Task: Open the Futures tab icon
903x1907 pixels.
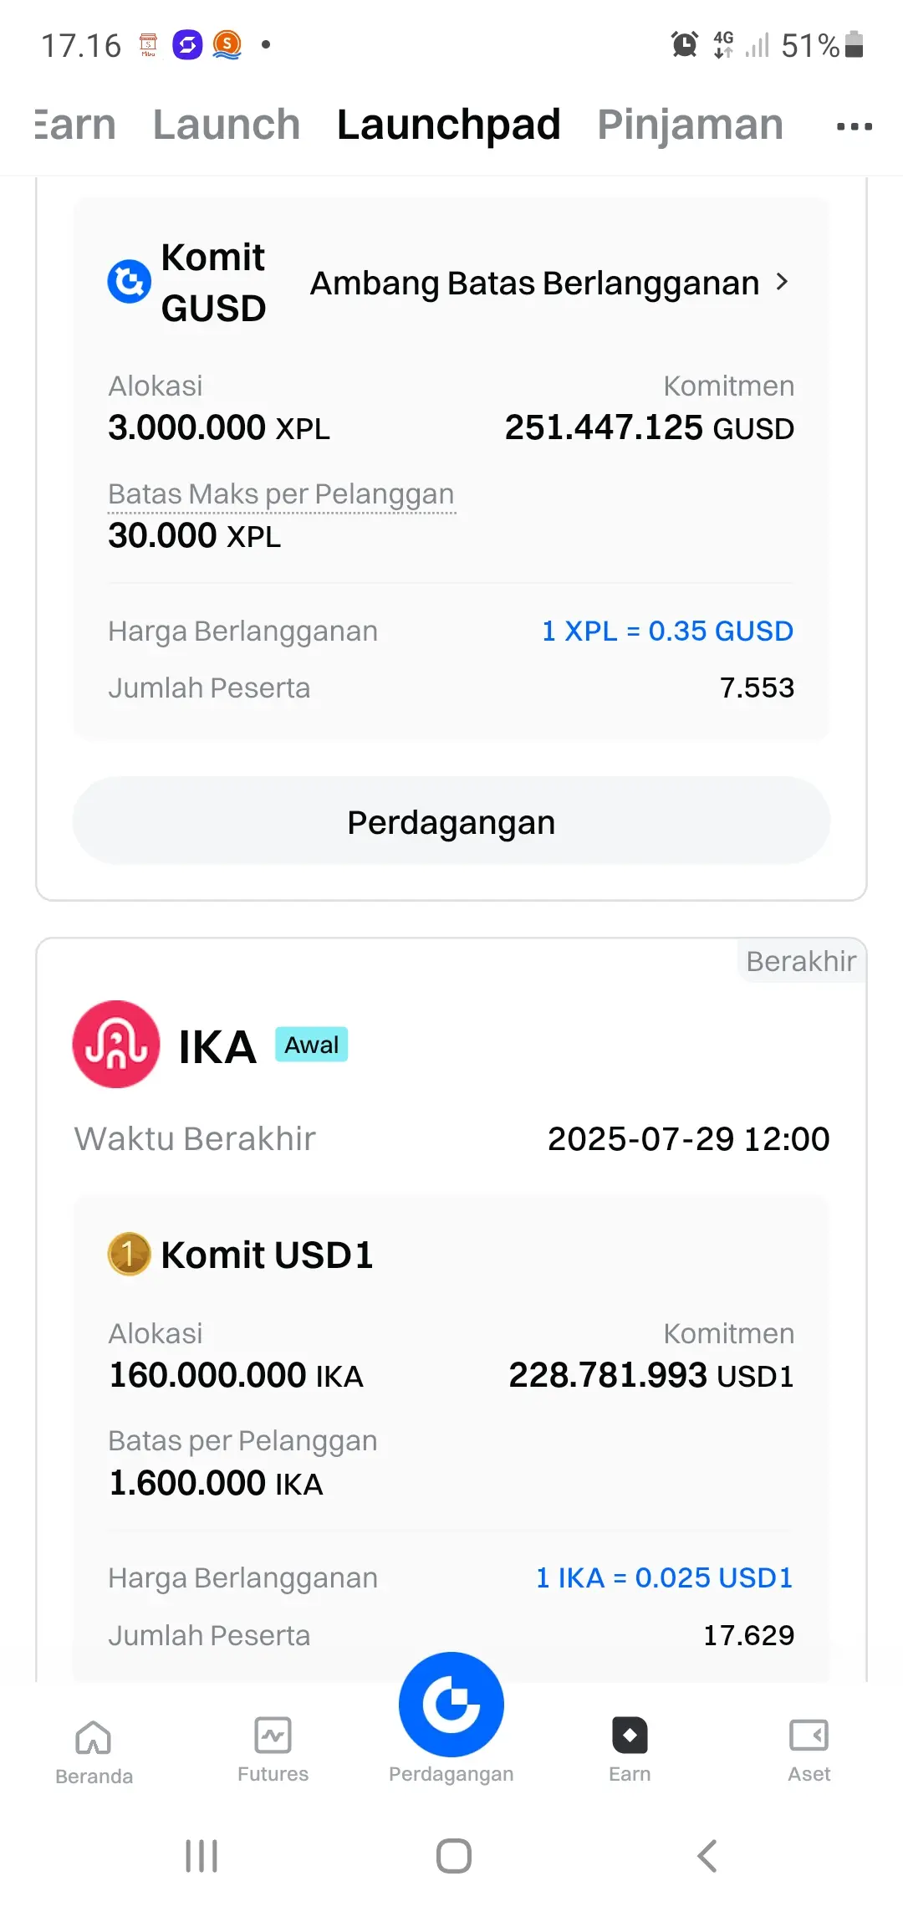Action: point(273,1736)
